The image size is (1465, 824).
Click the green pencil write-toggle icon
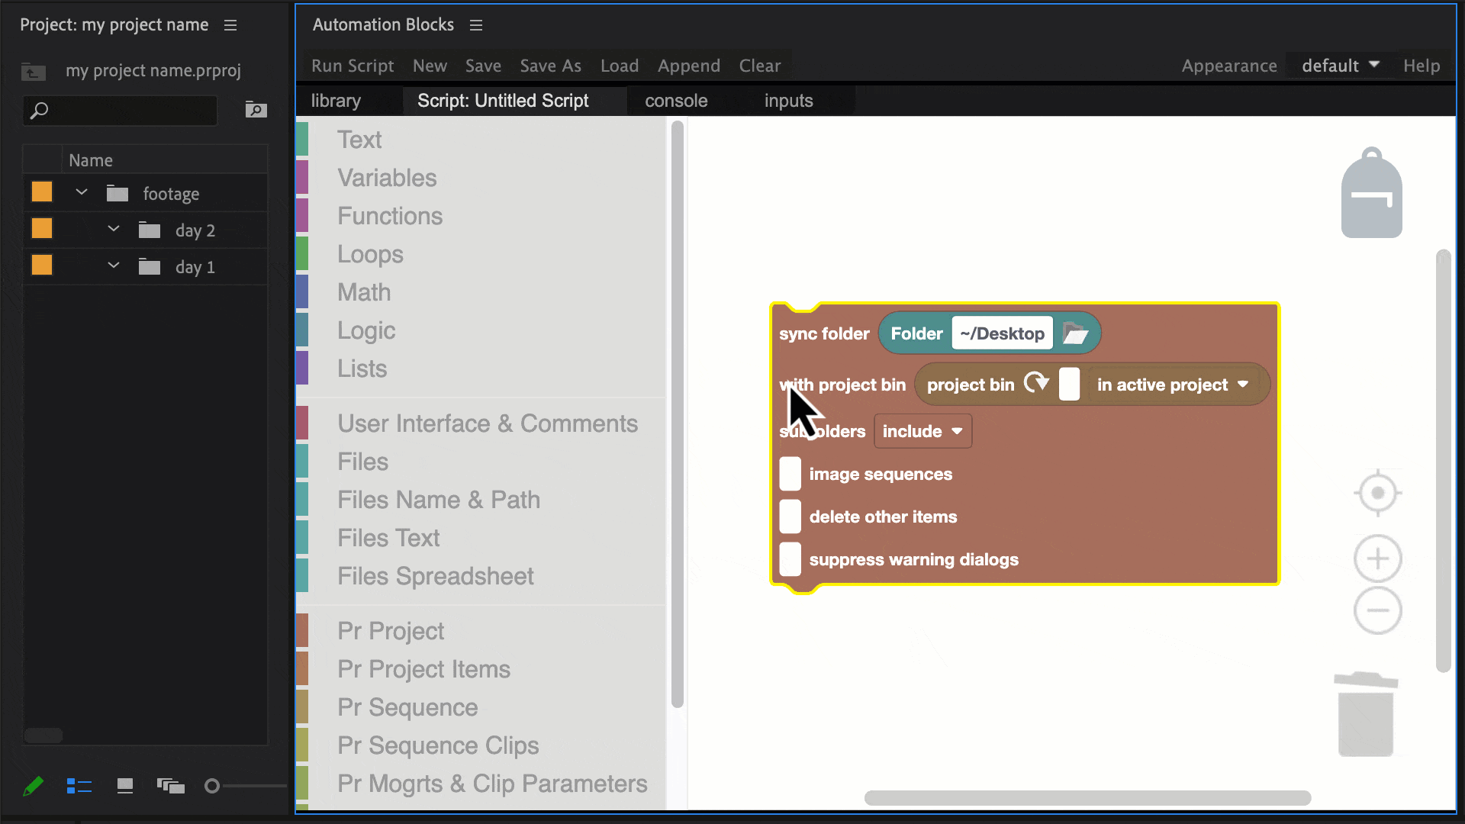click(33, 786)
